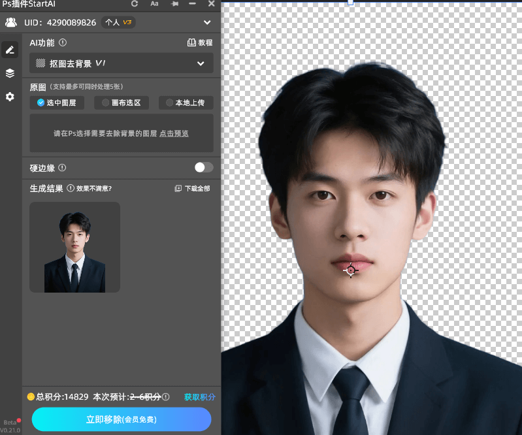Click the info icon next to 硬边缘
Screen dimensions: 522x435
point(62,168)
